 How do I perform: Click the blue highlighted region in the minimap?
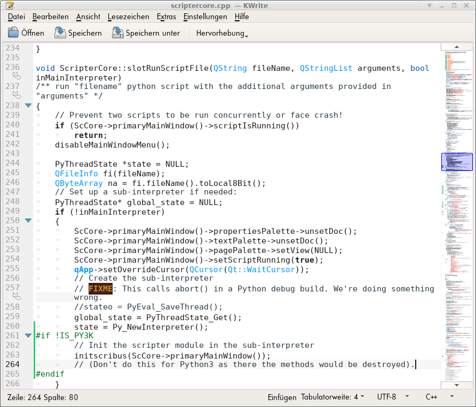457,162
